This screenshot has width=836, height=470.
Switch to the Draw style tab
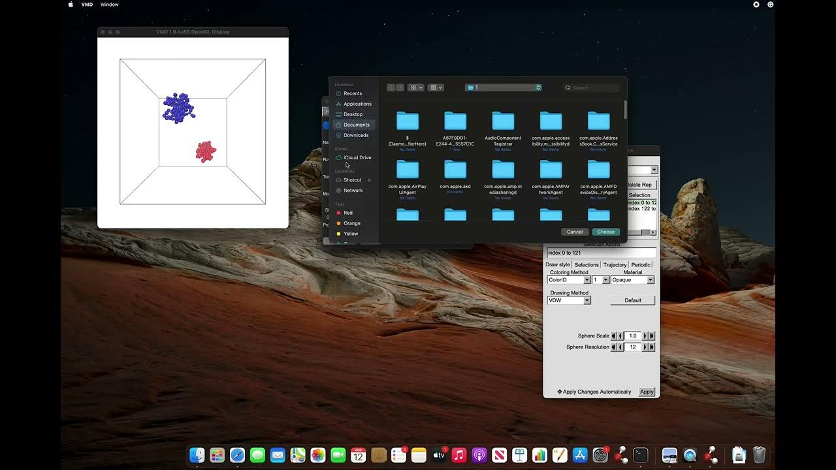558,264
